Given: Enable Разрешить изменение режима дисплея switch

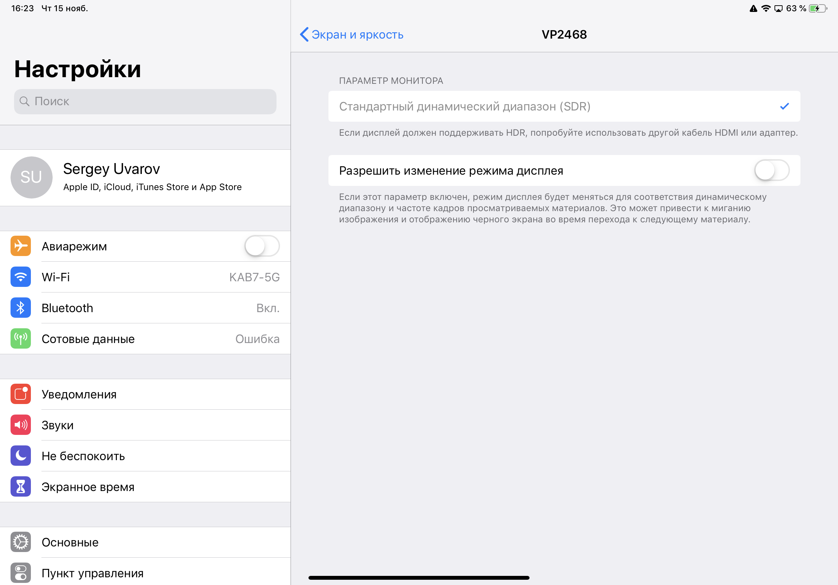Looking at the screenshot, I should pos(771,170).
